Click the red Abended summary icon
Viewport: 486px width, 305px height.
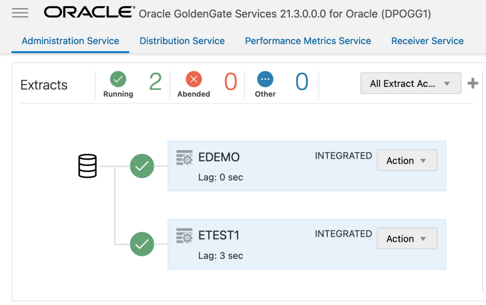(x=193, y=78)
